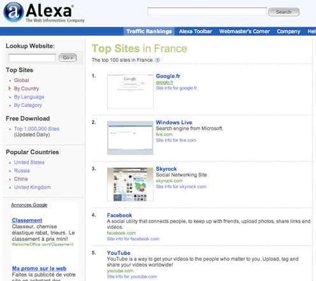The image size is (316, 281).
Task: Open the Windows Live site thumbnail
Action: point(130,138)
